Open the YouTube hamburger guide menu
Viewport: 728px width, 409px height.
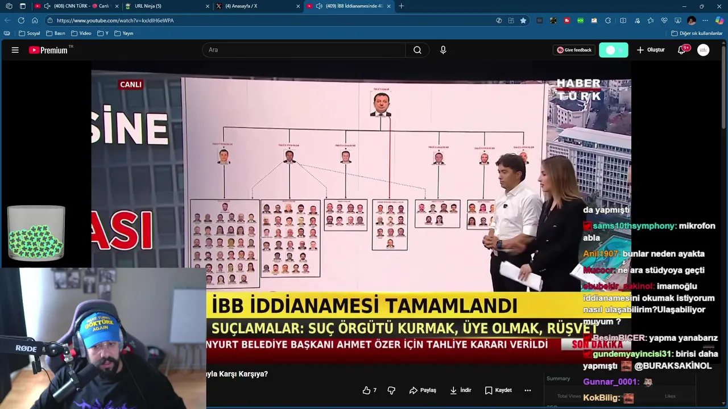[x=15, y=50]
